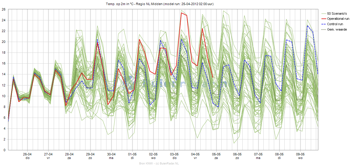Click the x-axis date label 05-05
The image size is (354, 165).
[216, 154]
